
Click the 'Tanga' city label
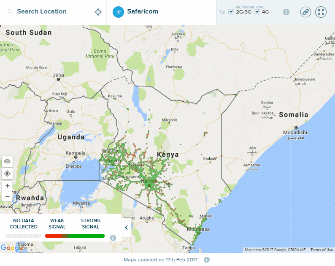[x=189, y=247]
